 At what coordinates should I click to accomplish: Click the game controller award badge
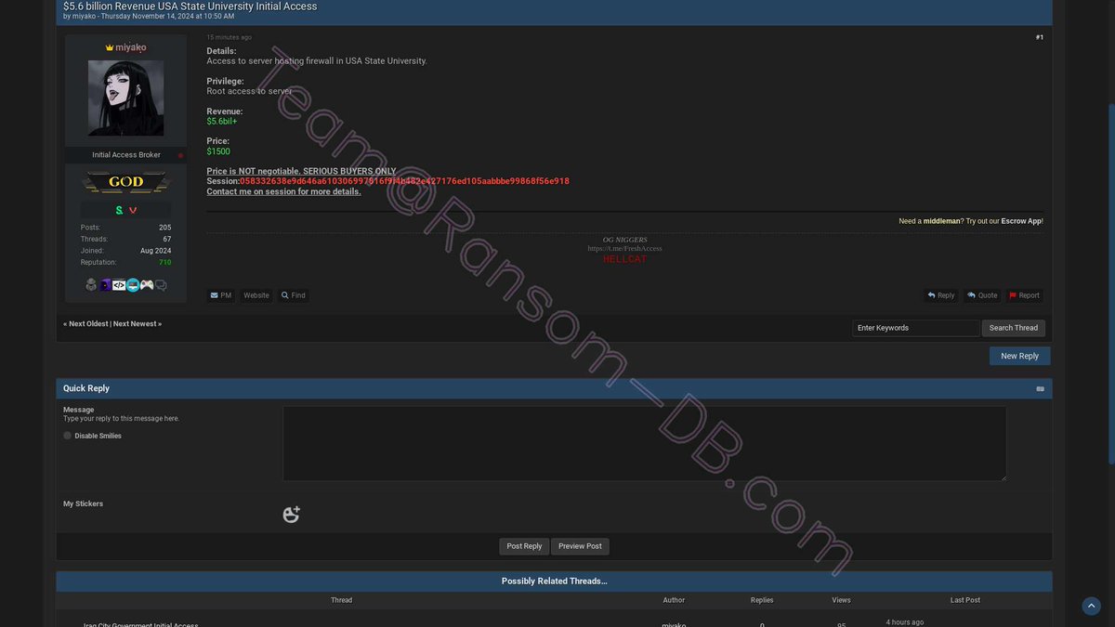click(x=147, y=285)
